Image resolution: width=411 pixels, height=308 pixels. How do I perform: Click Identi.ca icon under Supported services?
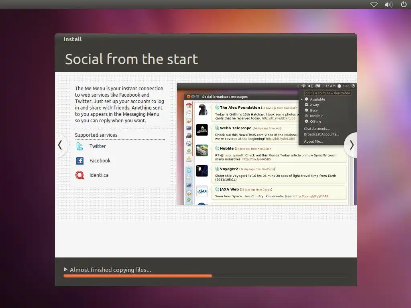80,175
